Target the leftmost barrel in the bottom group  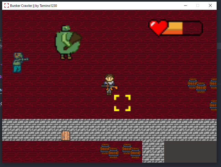tap(105, 149)
